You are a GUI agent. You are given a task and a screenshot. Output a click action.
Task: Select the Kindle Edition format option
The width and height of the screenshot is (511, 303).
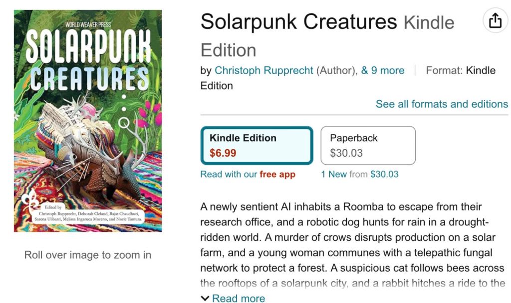click(256, 145)
